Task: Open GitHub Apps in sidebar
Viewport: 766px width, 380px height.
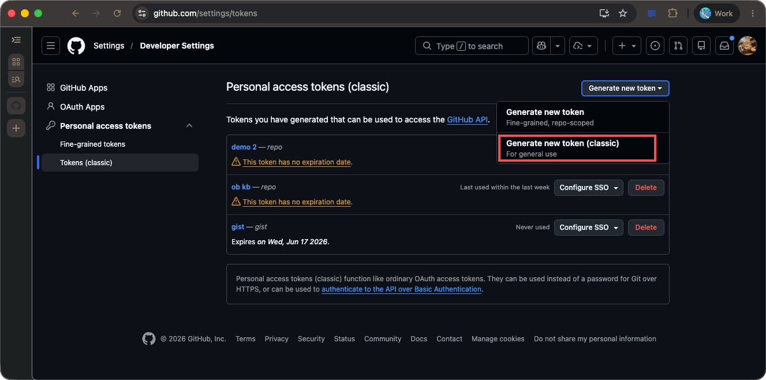Action: coord(84,88)
